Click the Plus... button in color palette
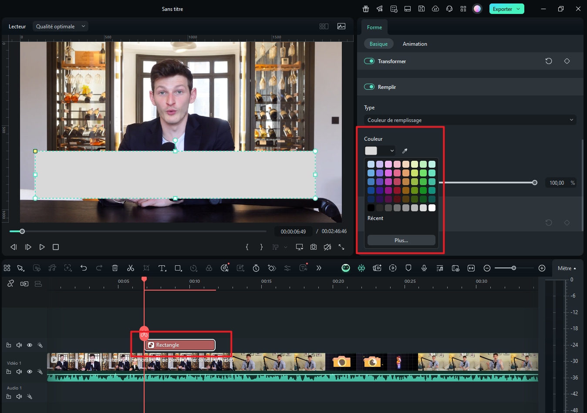The image size is (587, 413). point(401,240)
